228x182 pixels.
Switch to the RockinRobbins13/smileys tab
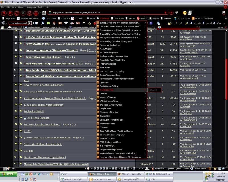tap(45, 28)
